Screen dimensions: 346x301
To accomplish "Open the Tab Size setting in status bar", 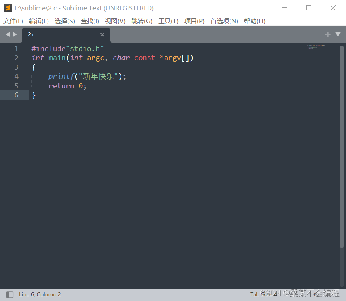I will click(264, 294).
